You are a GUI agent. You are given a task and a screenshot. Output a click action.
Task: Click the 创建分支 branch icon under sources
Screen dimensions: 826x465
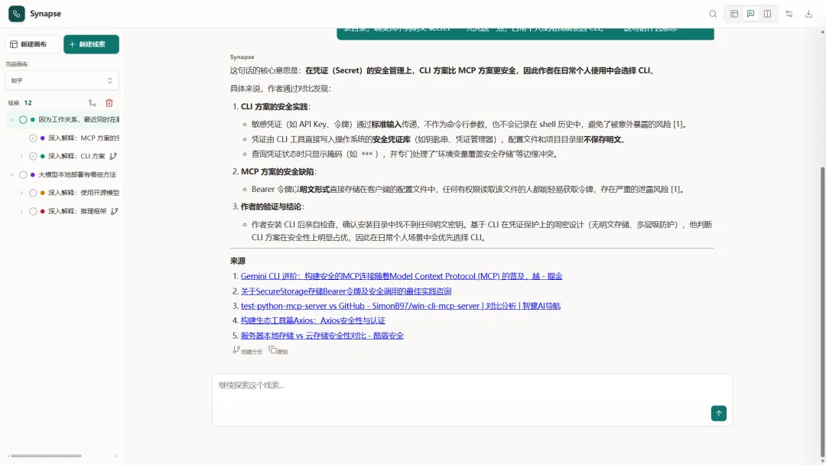point(236,350)
